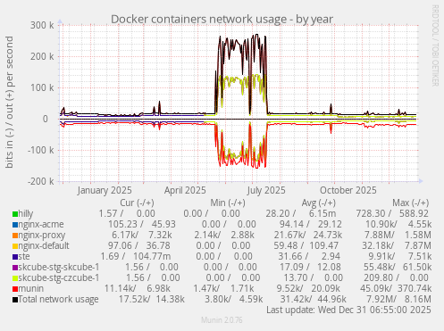The image size is (444, 331).
Task: Click the 'Min (-/+)' column header
Action: pyautogui.click(x=228, y=203)
